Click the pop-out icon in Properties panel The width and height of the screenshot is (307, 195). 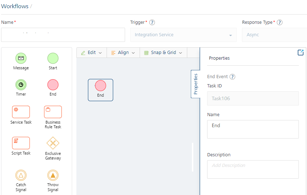click(301, 53)
